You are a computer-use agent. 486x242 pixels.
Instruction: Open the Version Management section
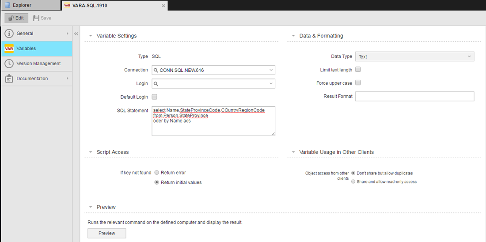pos(36,63)
